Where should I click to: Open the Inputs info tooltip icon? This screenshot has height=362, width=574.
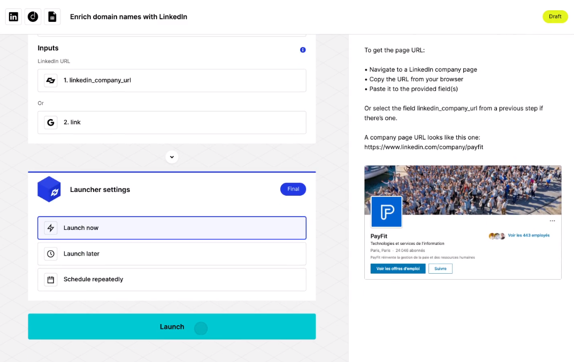pos(303,50)
